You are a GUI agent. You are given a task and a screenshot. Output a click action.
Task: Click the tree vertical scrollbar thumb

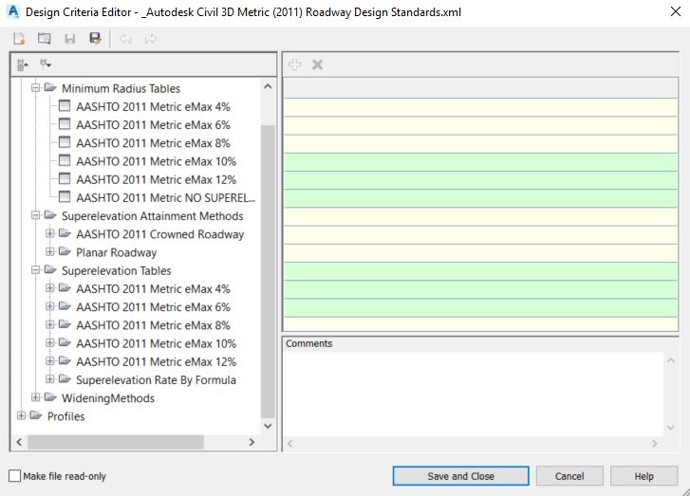click(268, 271)
